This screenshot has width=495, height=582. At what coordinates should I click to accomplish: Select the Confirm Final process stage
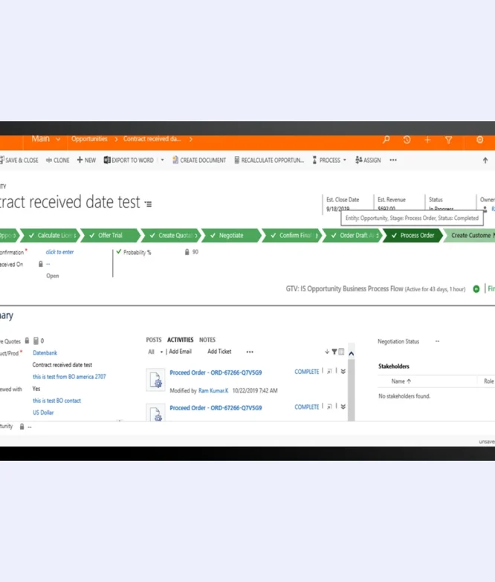pyautogui.click(x=292, y=236)
